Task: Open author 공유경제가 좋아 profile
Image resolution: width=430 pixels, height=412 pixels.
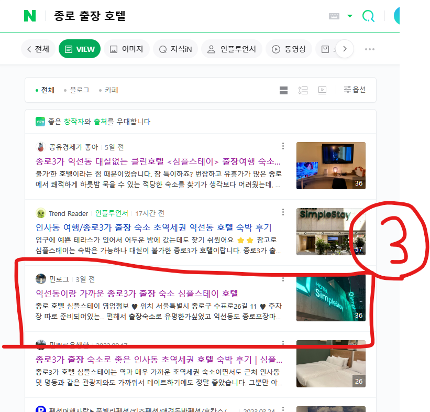Action: [73, 147]
